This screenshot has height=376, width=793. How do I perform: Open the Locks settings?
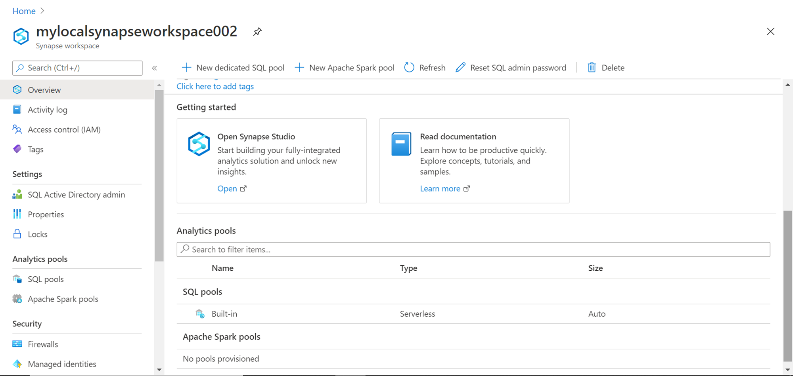tap(37, 234)
